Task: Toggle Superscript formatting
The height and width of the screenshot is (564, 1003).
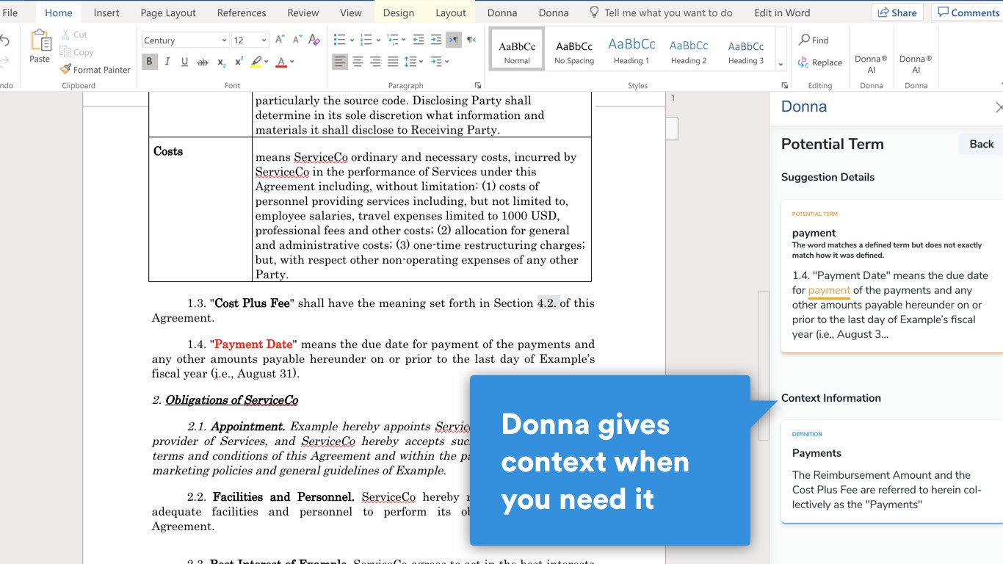Action: (x=239, y=62)
